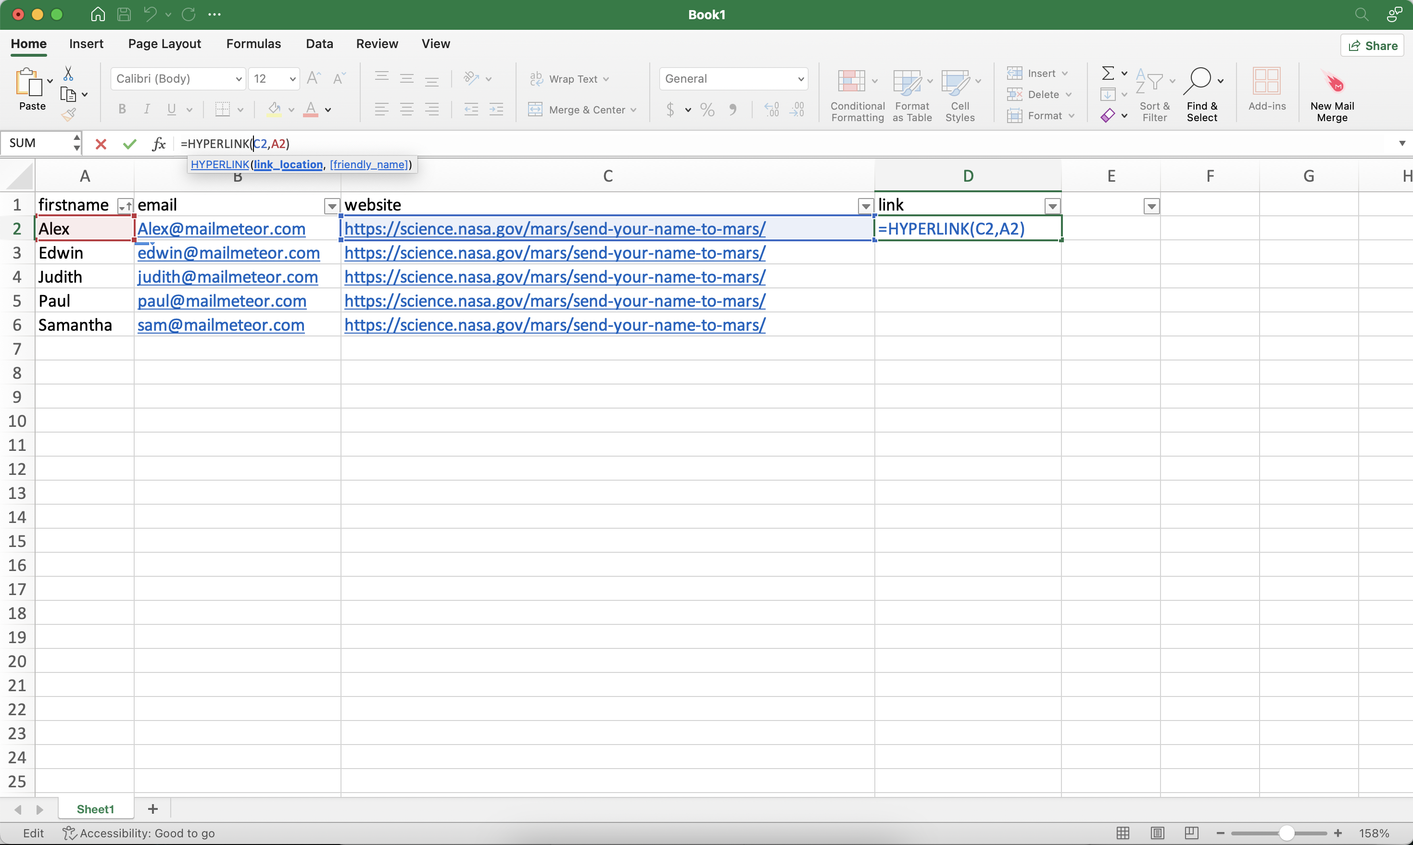Open Cell Styles gallery
Screen dimensions: 1413x845
coord(960,95)
